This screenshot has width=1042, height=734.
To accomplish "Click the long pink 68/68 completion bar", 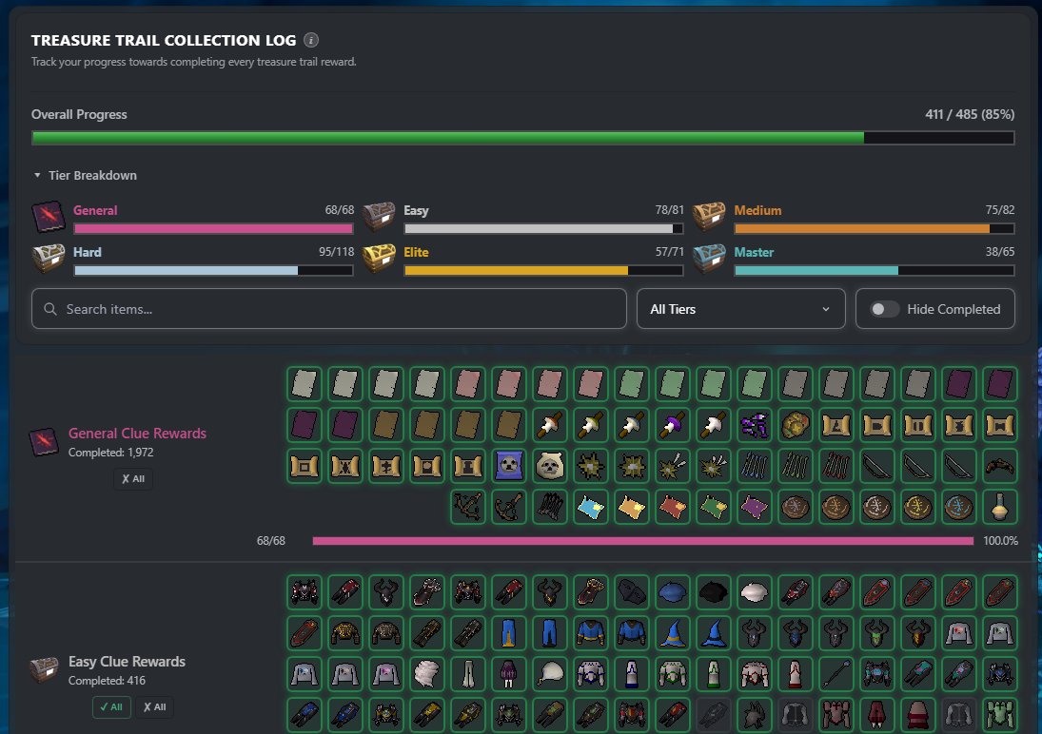I will [x=643, y=541].
